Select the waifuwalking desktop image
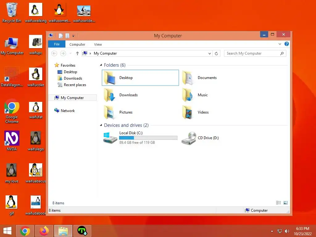The height and width of the screenshot is (237, 316). coord(36,12)
